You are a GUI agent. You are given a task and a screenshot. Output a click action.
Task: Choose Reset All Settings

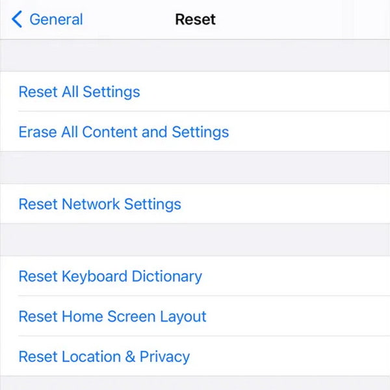coord(79,92)
